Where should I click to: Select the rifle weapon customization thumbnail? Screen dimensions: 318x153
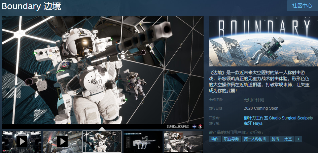(x=143, y=142)
